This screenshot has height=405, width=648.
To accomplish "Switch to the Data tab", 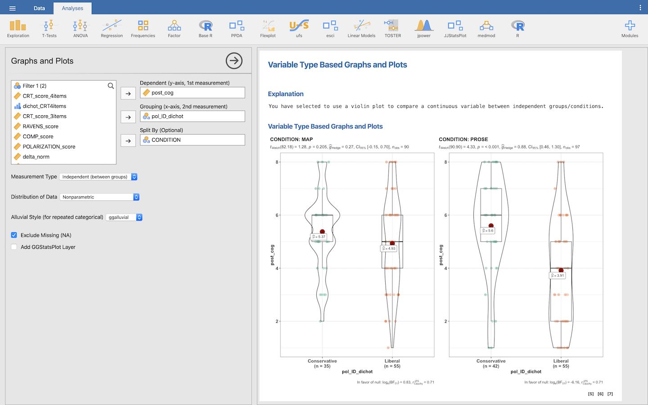I will 39,8.
